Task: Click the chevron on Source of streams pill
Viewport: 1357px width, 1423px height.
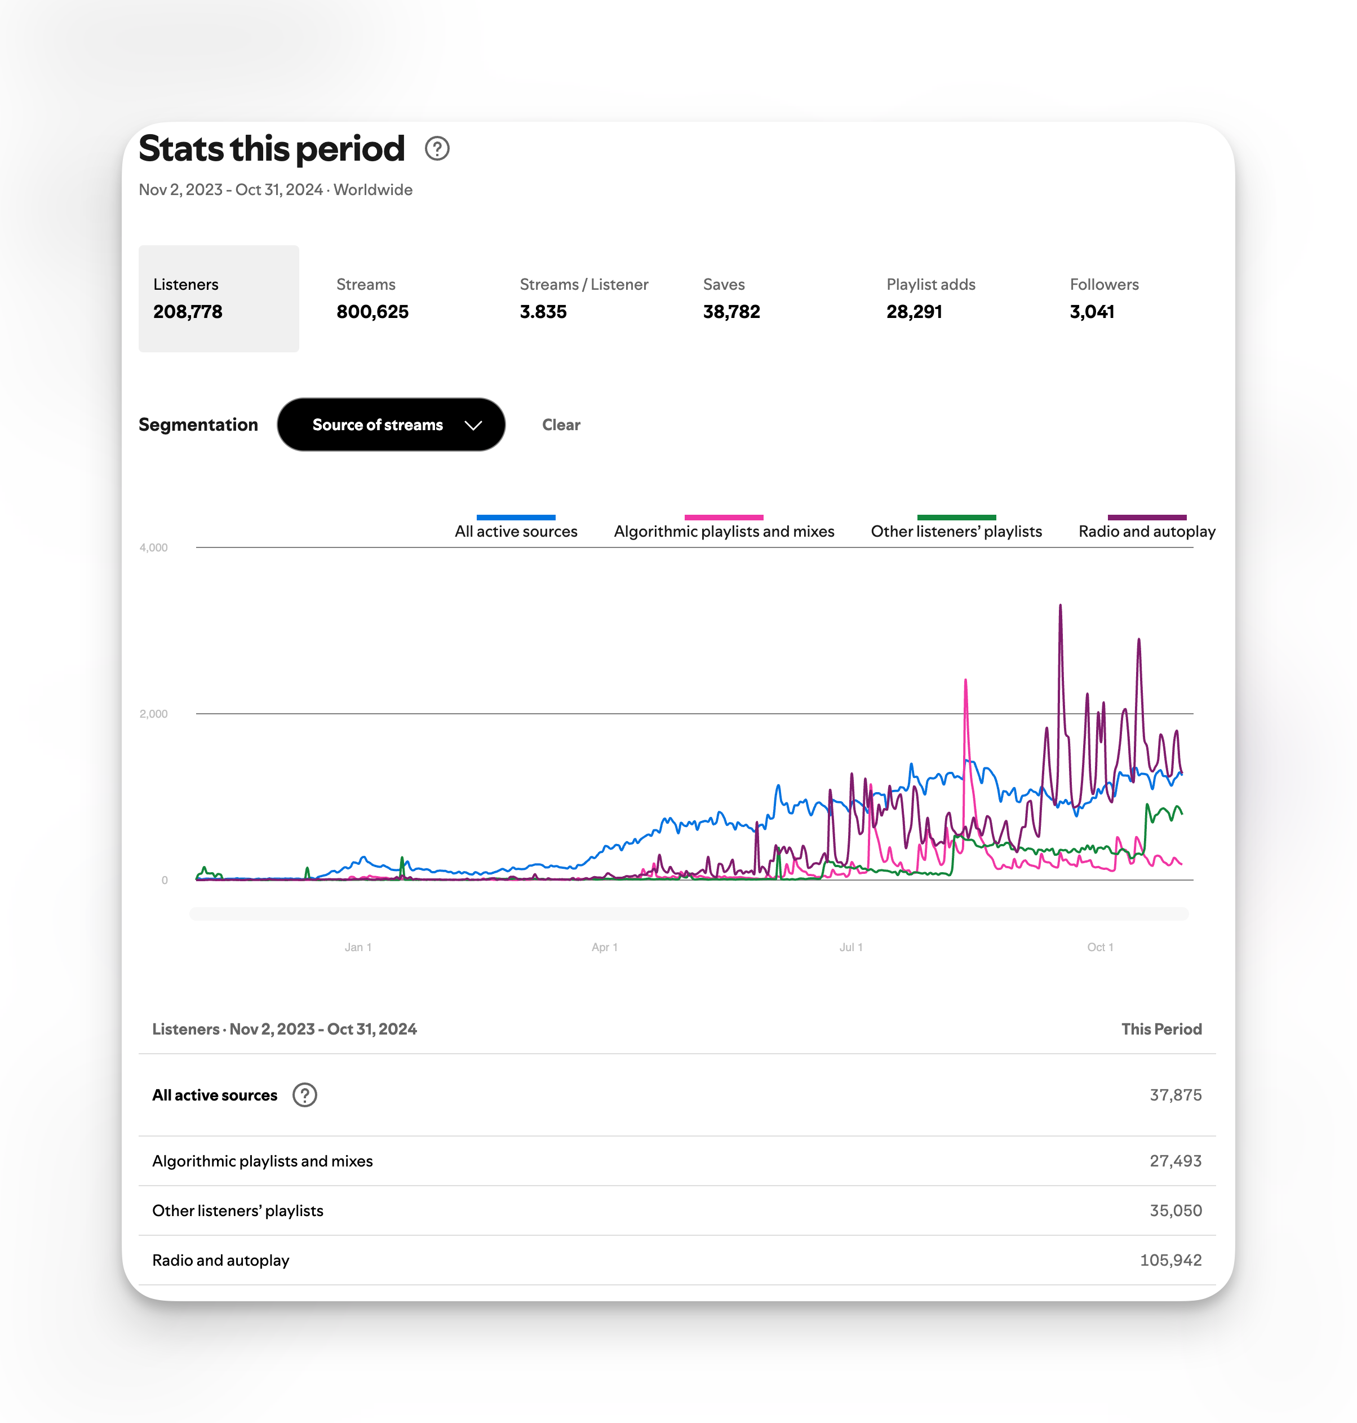Action: pos(474,425)
